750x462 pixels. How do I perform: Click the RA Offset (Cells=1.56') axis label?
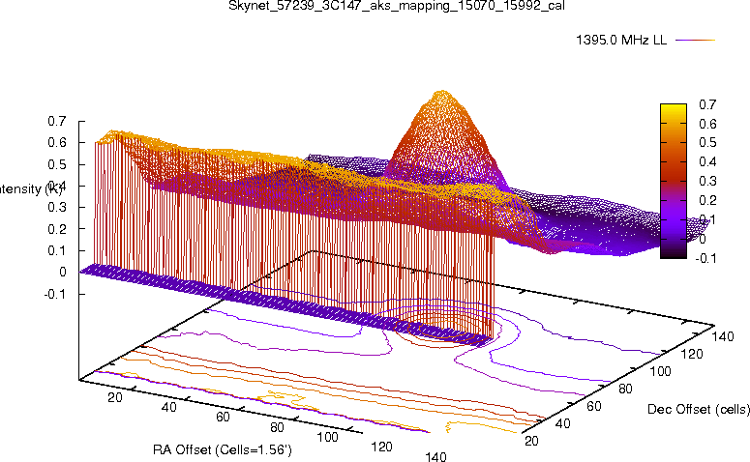pyautogui.click(x=223, y=449)
